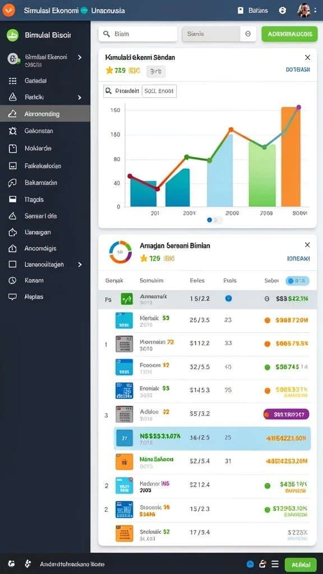323x574 pixels.
Task: Expand the Lenenoiitagen sidebar chevron
Action: [x=80, y=265]
